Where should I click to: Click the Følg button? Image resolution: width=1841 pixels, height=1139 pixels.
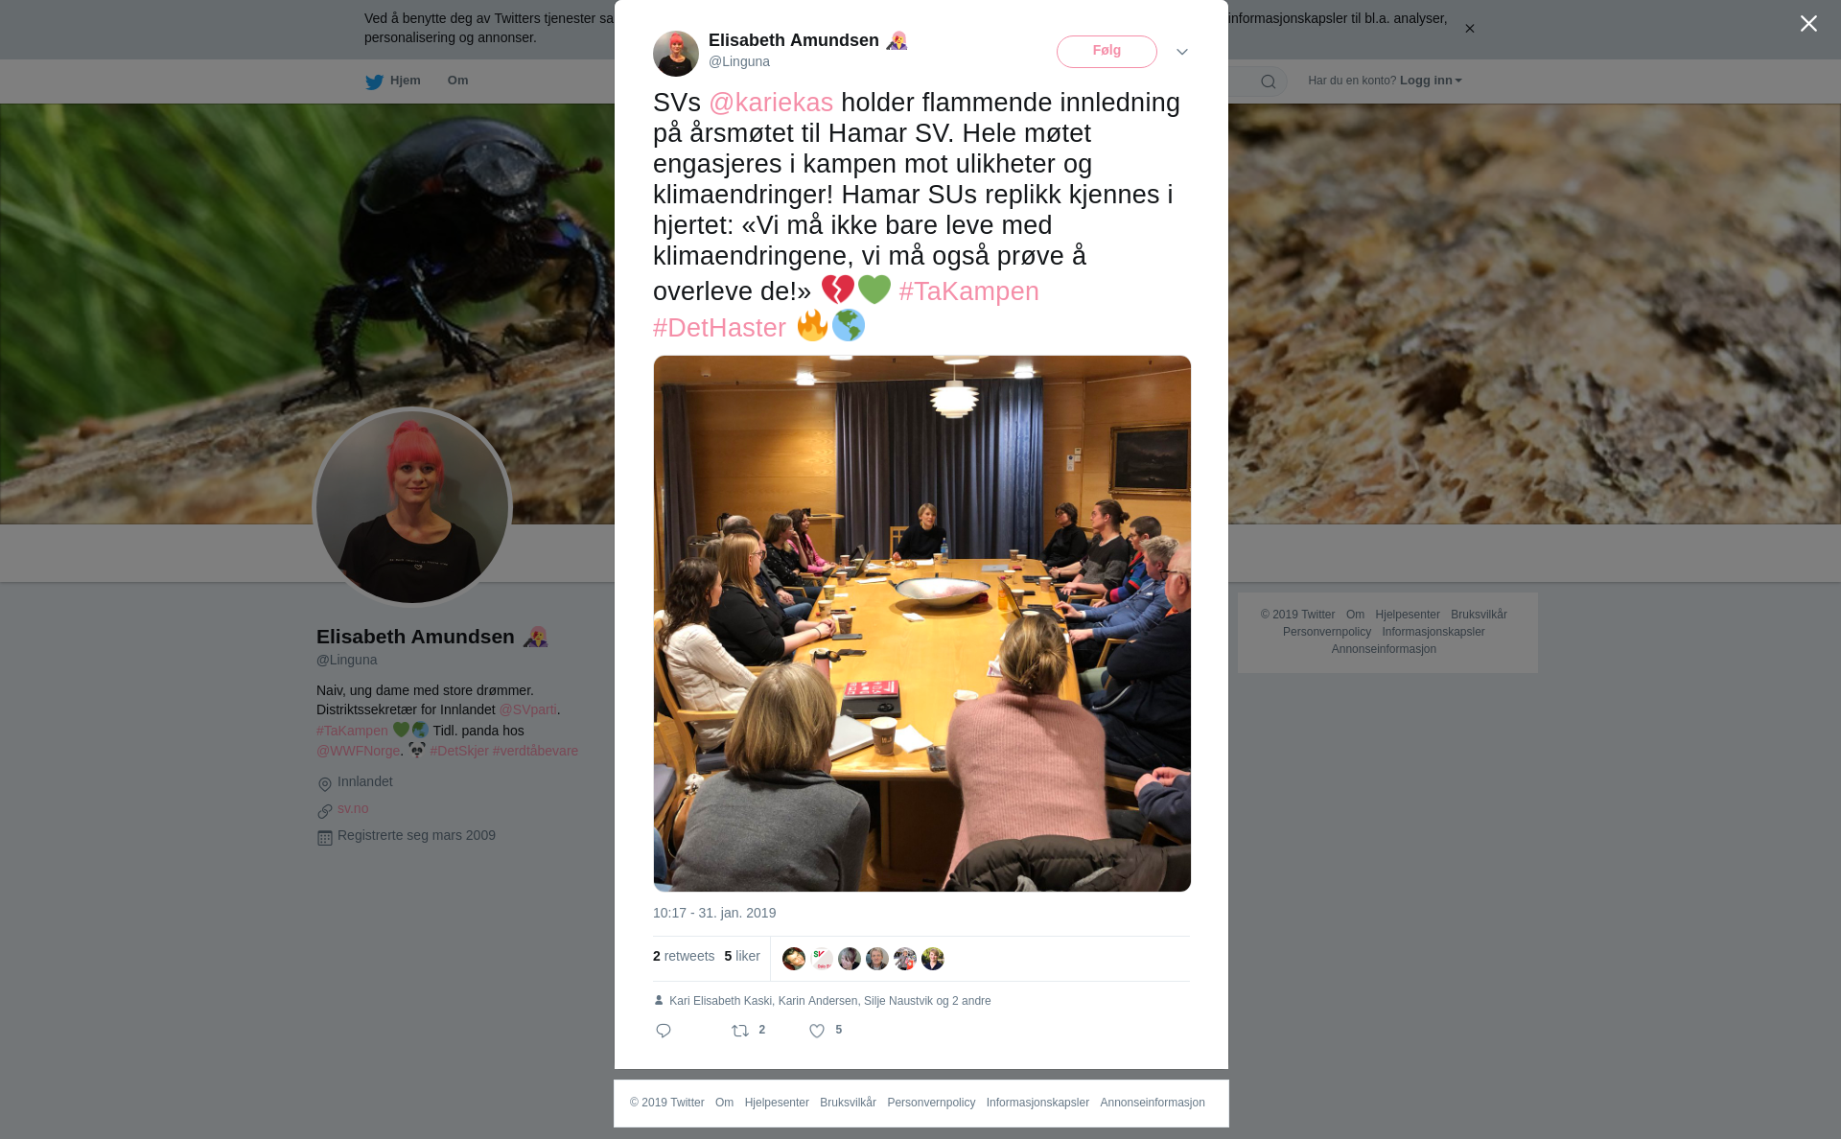pyautogui.click(x=1107, y=52)
